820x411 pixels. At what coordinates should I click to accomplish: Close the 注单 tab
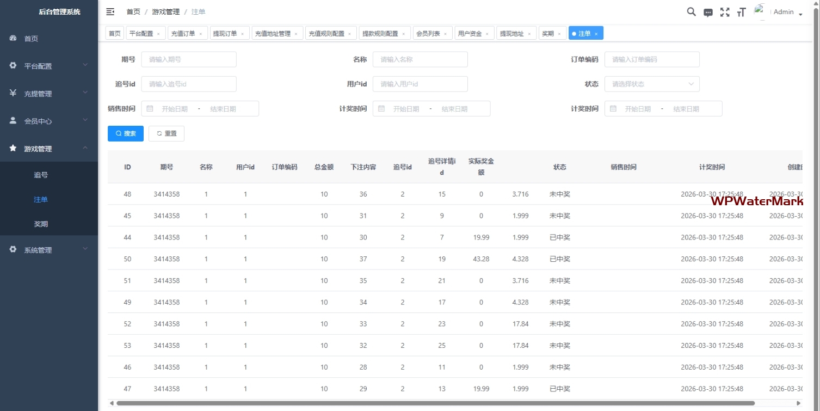(596, 34)
